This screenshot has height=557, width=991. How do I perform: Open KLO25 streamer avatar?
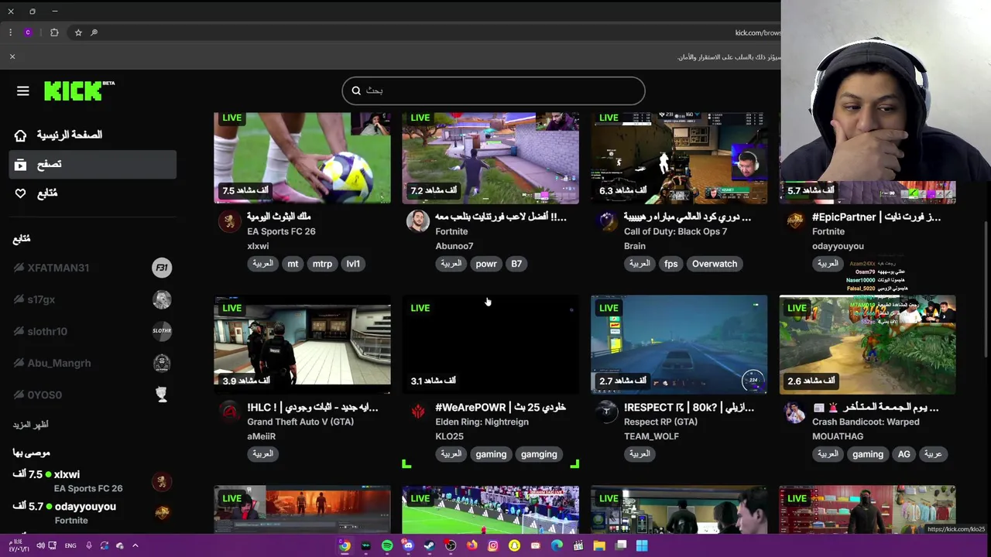point(417,412)
